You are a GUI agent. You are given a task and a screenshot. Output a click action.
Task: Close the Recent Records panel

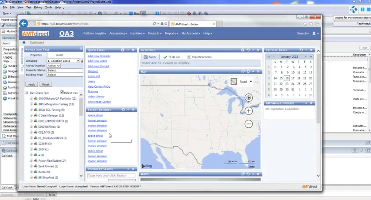(x=133, y=110)
